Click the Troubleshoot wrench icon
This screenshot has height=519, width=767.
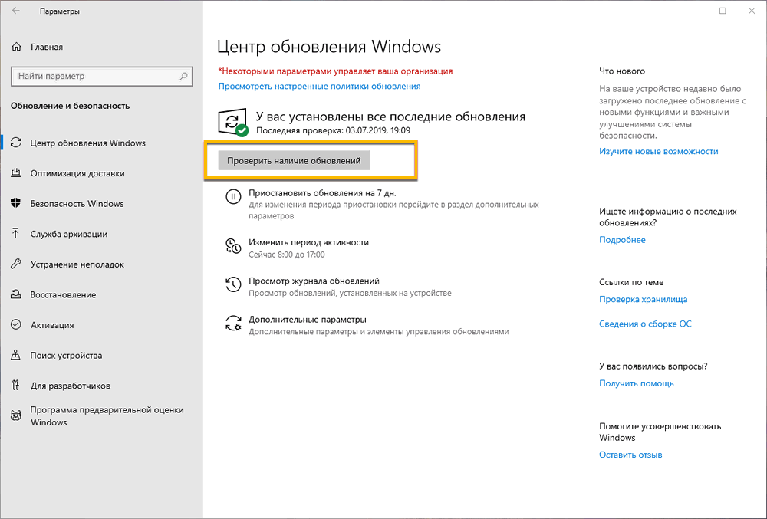click(x=16, y=264)
